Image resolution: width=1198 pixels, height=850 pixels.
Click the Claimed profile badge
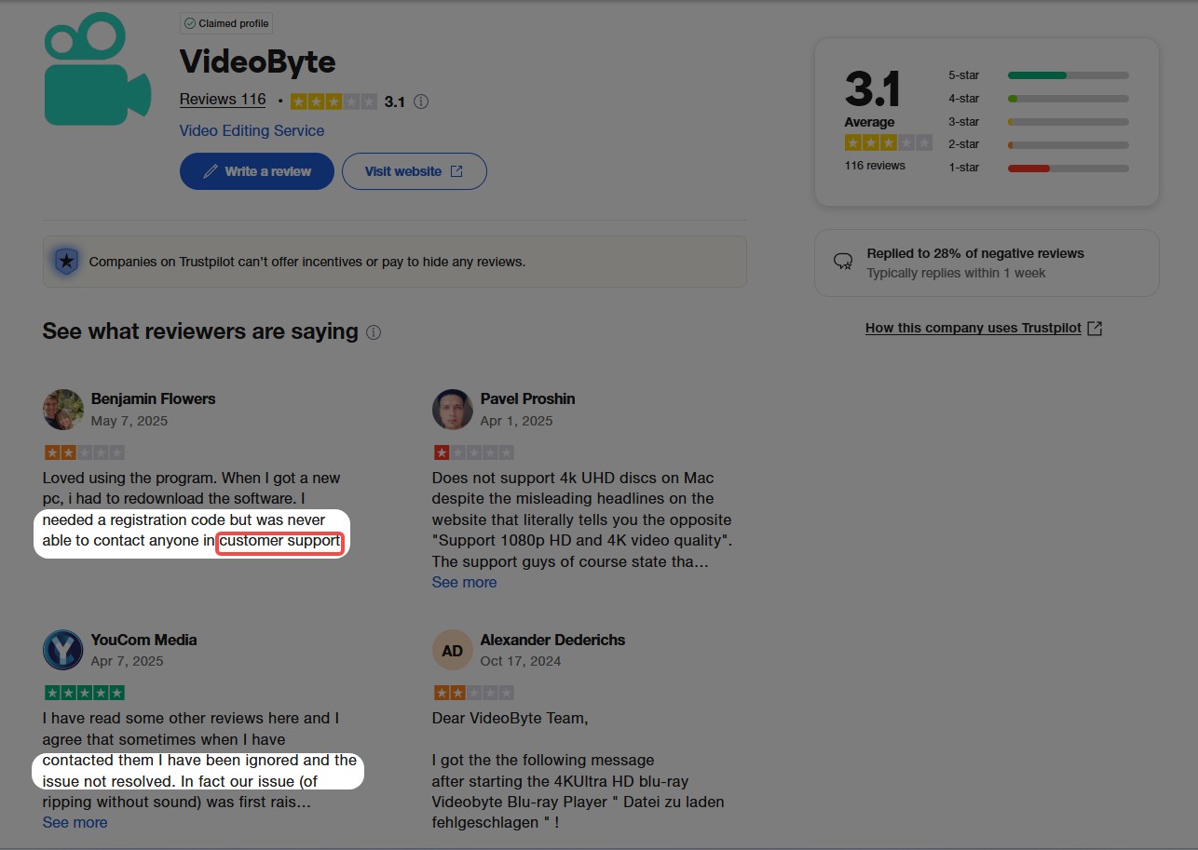(x=225, y=22)
